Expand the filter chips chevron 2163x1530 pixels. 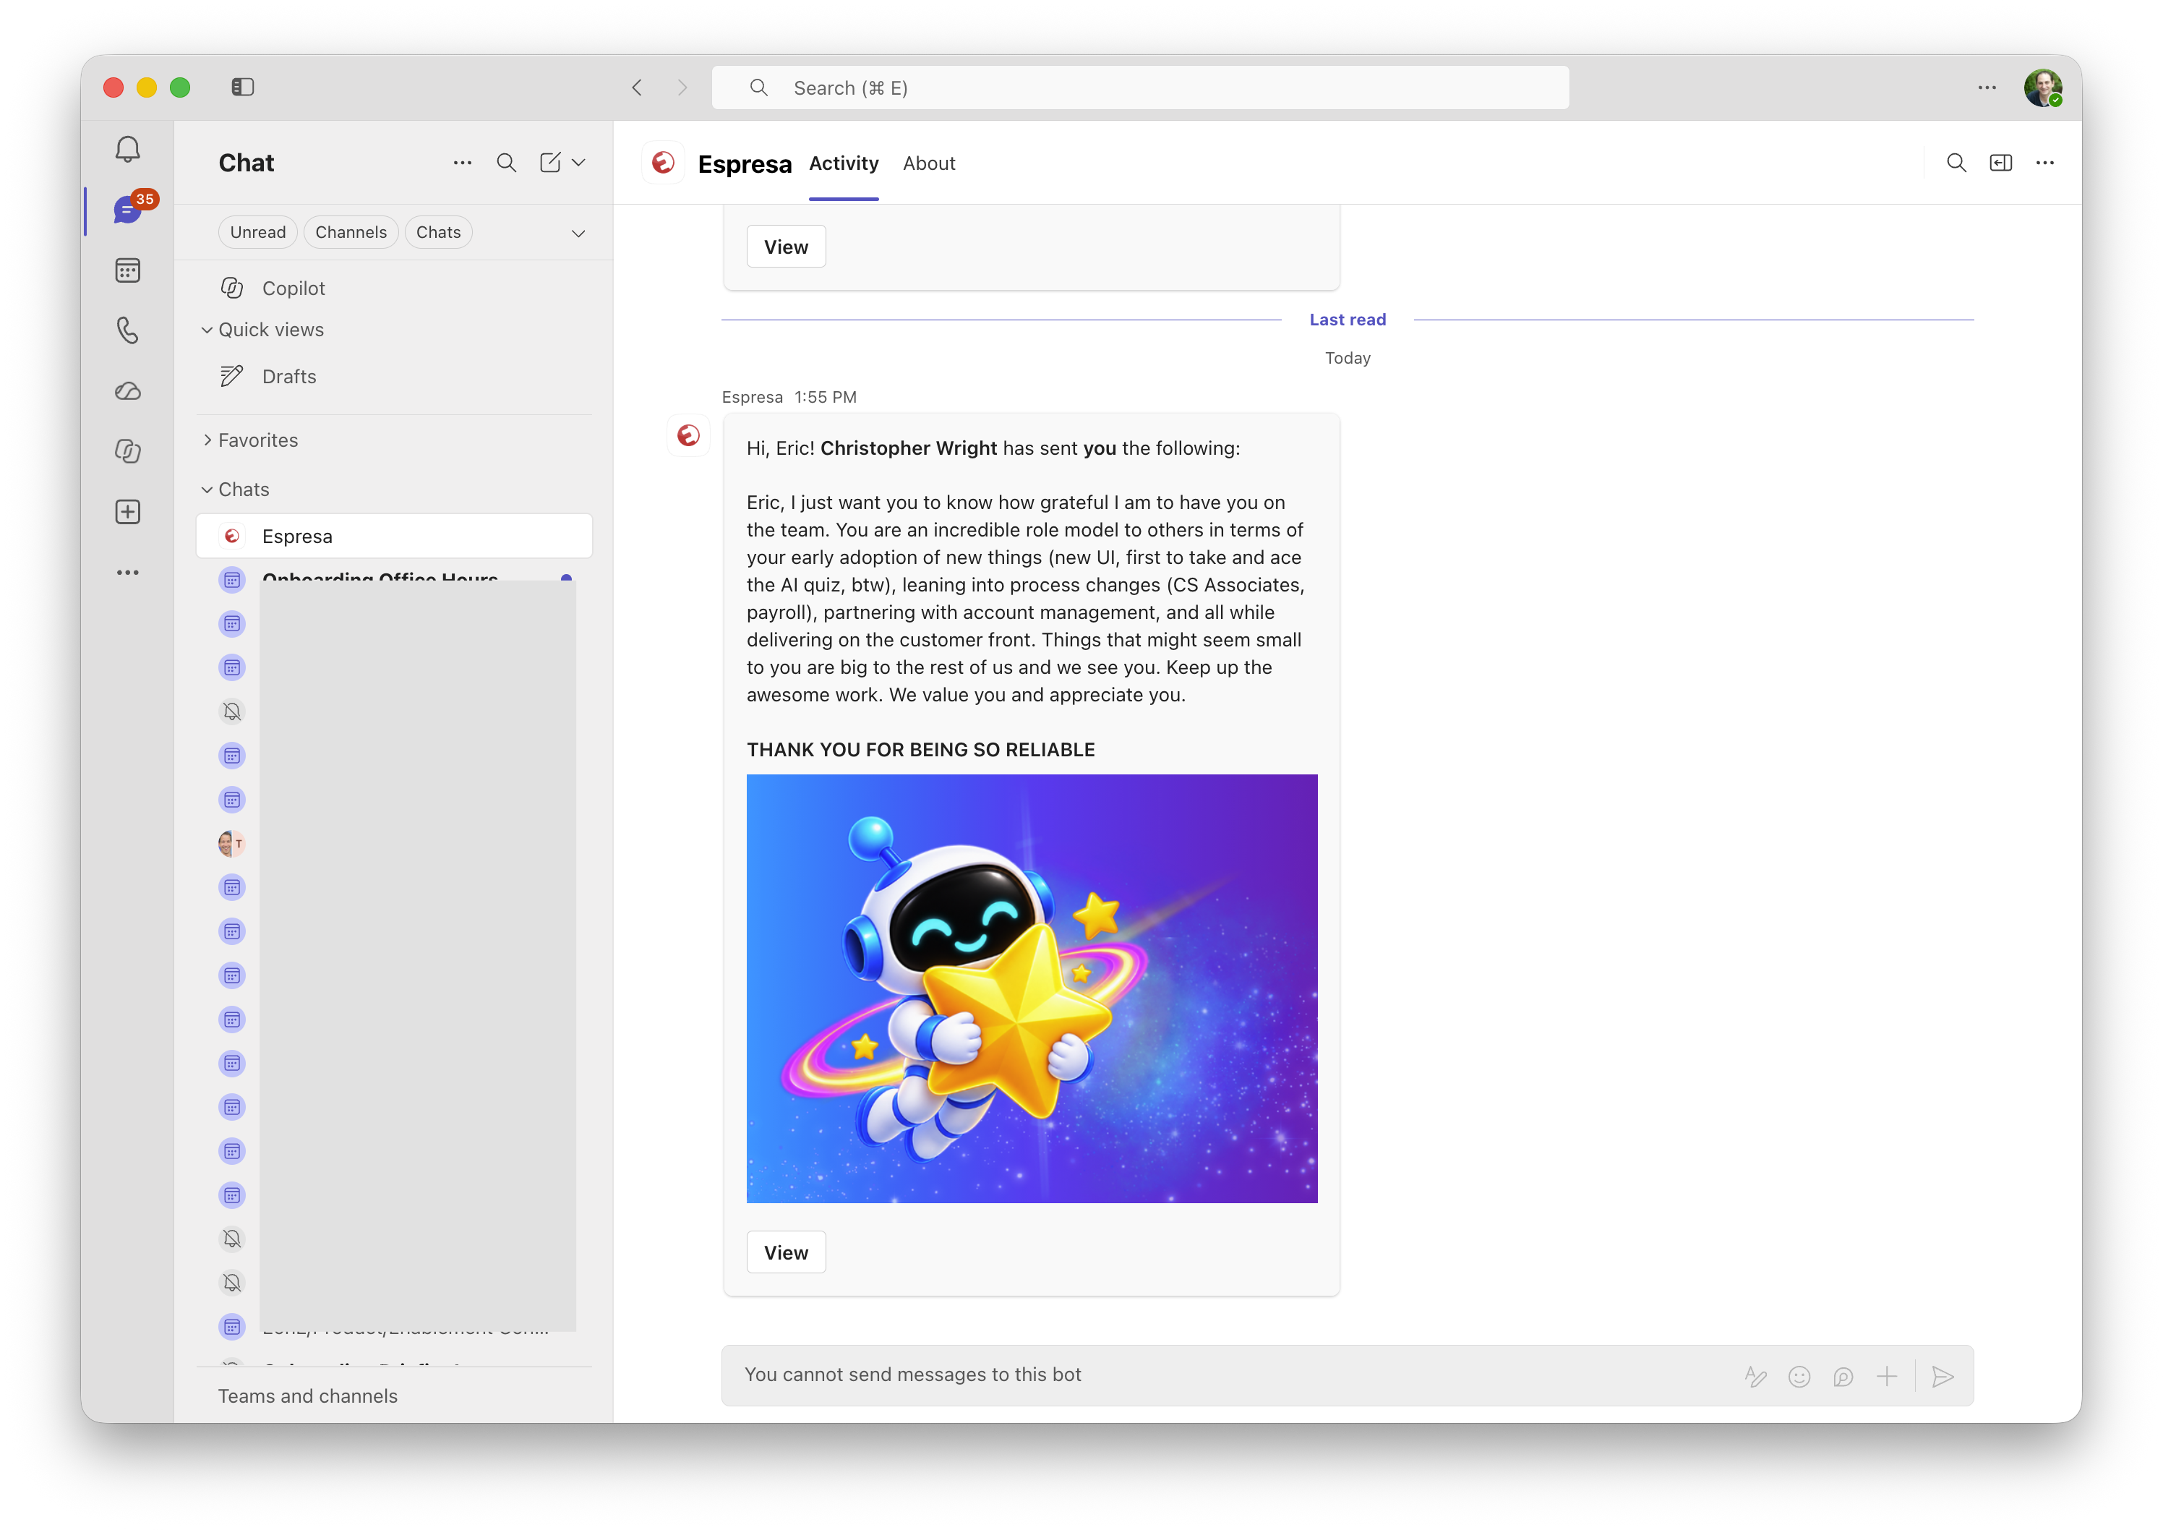click(579, 233)
